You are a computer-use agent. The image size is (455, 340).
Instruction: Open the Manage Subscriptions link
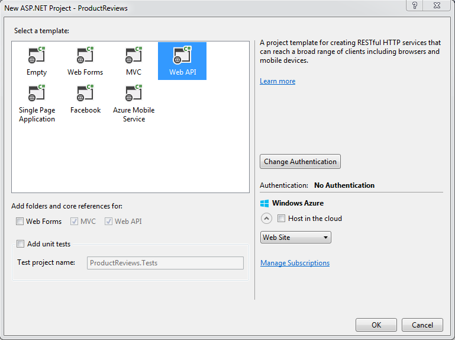[295, 263]
